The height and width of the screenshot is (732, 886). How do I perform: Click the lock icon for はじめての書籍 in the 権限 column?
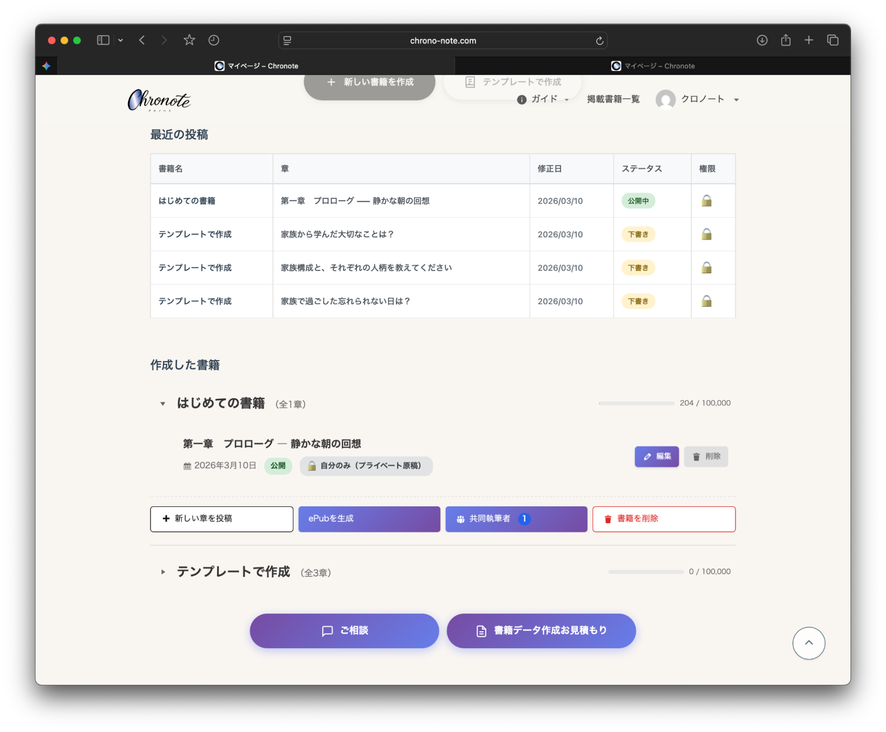pos(706,200)
